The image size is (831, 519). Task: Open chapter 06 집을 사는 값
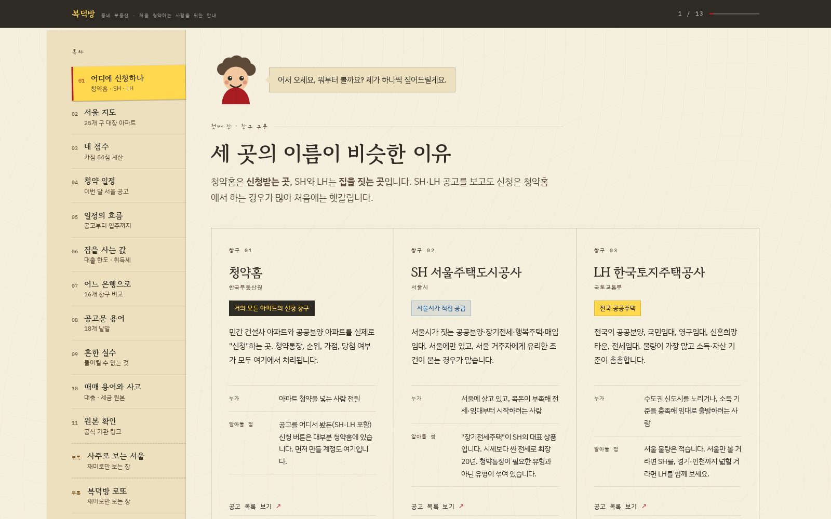coord(128,255)
